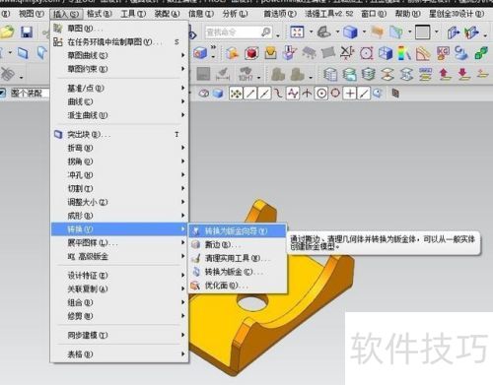The height and width of the screenshot is (385, 493).
Task: Click the red cube toolbar icon
Action: coord(251,53)
